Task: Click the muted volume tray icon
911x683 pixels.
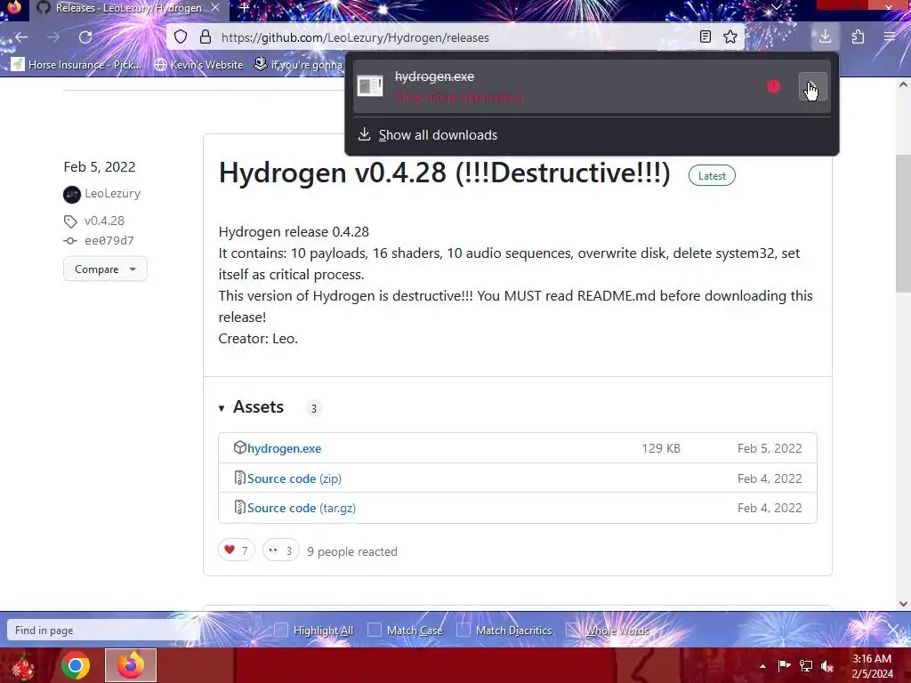Action: click(x=827, y=666)
